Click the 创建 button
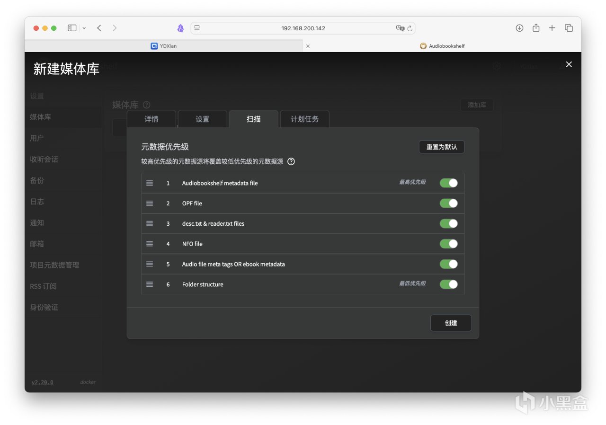 [451, 323]
